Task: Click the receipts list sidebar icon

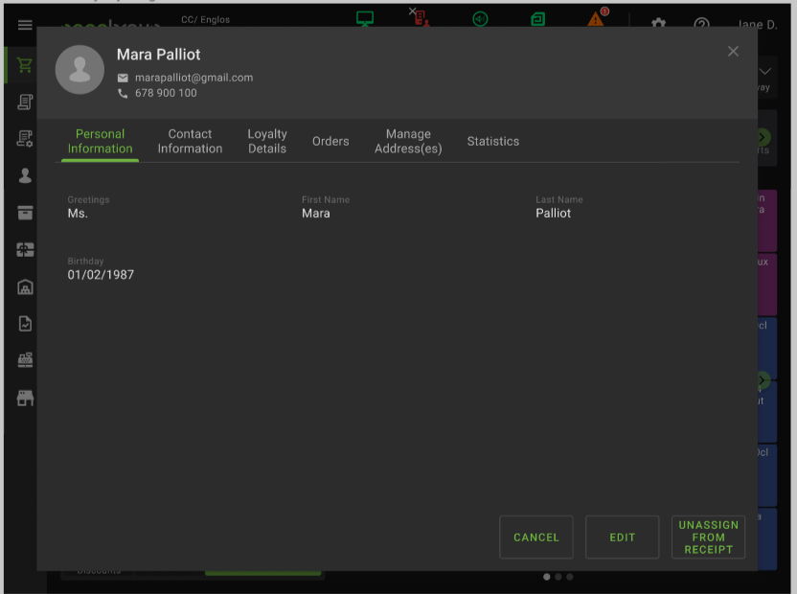Action: pos(25,103)
